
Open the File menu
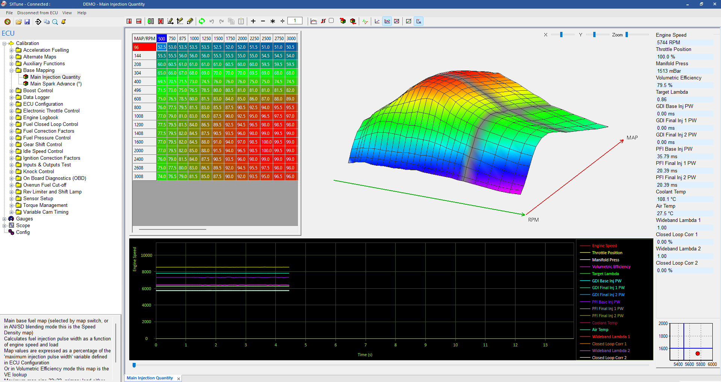(x=9, y=13)
